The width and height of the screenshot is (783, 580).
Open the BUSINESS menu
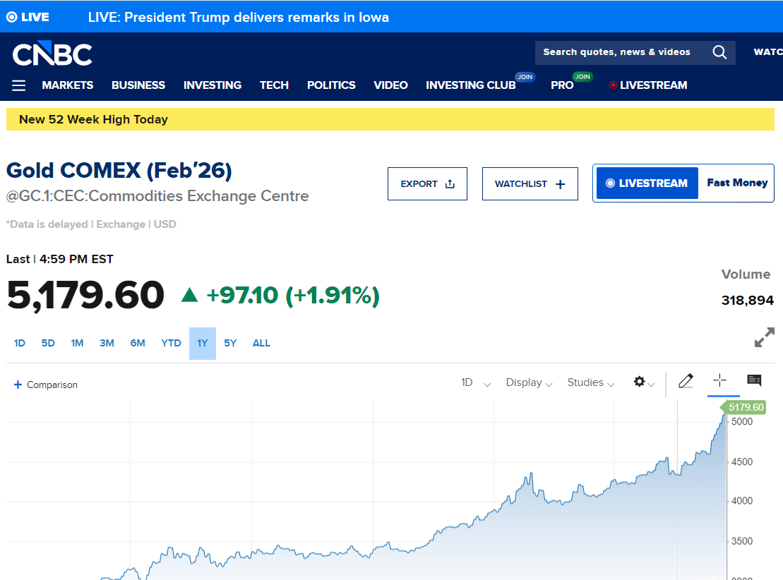138,85
